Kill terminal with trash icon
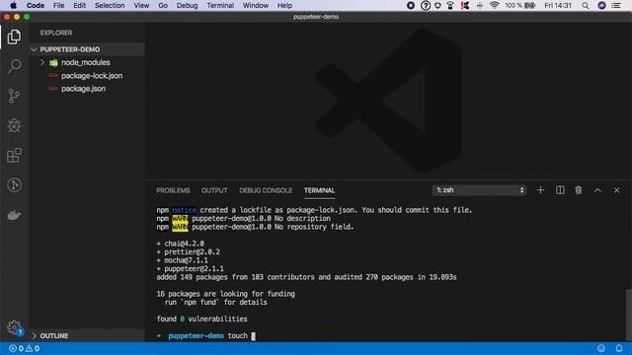 coord(579,190)
